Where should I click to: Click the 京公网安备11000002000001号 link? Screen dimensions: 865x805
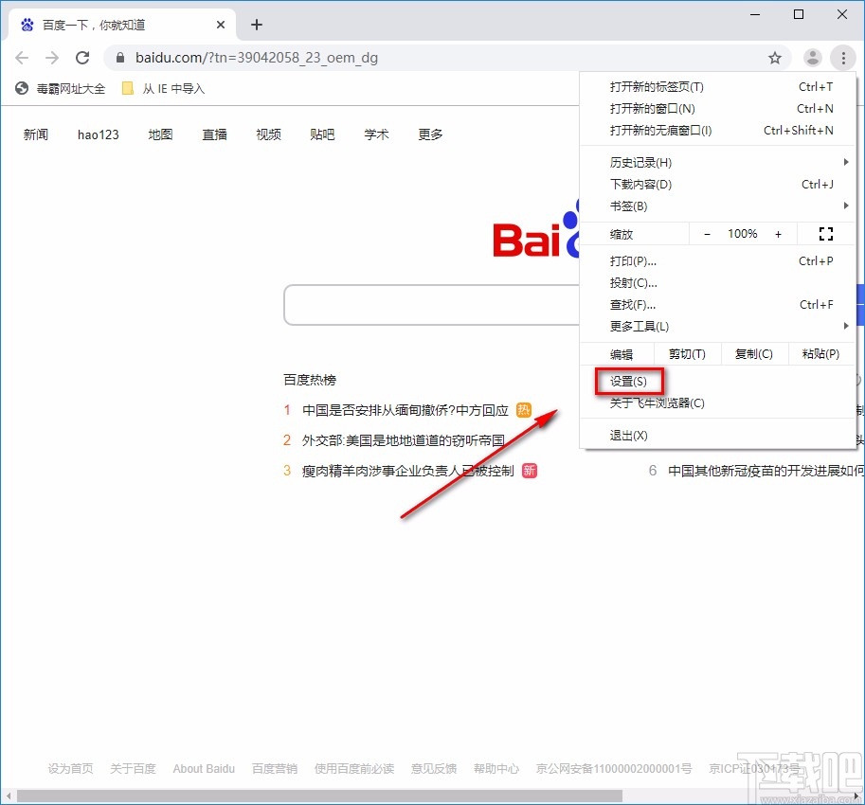pyautogui.click(x=614, y=769)
